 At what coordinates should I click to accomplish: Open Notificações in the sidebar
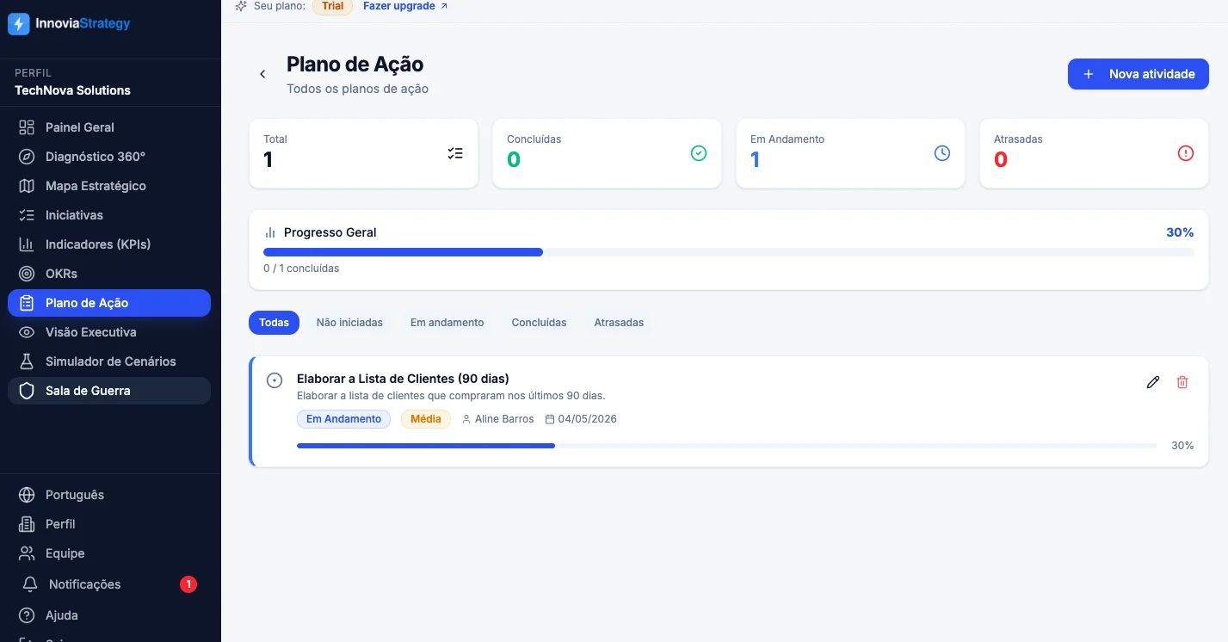109,584
